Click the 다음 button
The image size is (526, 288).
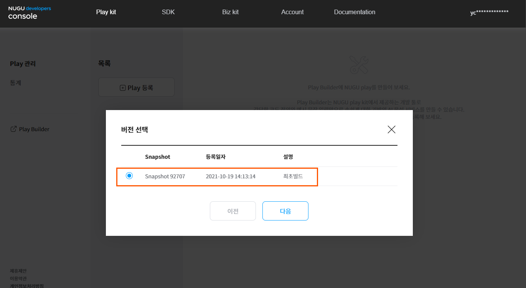pos(285,211)
